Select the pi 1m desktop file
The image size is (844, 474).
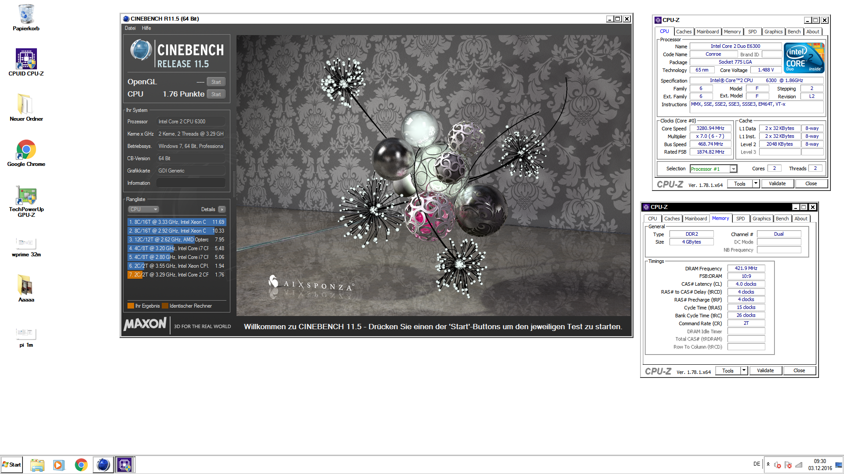click(x=26, y=338)
